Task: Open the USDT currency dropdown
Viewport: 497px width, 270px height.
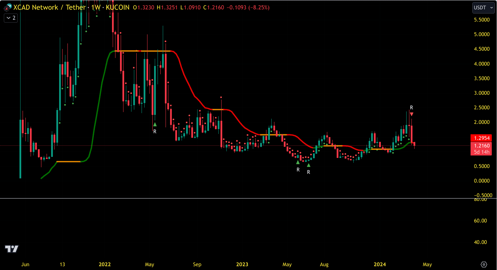Action: 483,7
